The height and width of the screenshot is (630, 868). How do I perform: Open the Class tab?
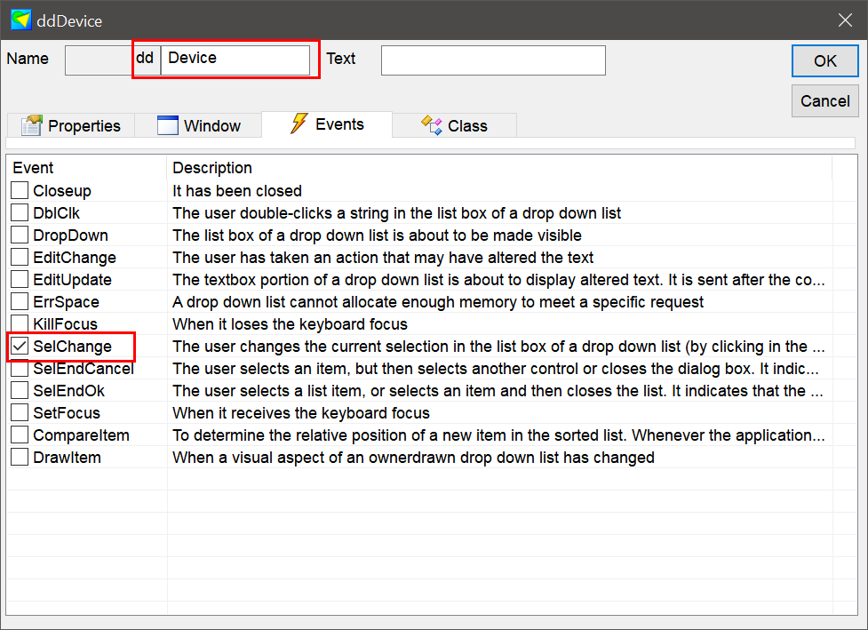(455, 125)
